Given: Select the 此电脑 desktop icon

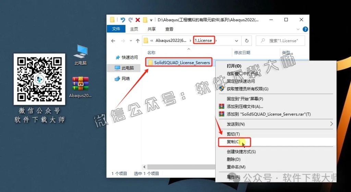Looking at the screenshot, I should tap(81, 55).
